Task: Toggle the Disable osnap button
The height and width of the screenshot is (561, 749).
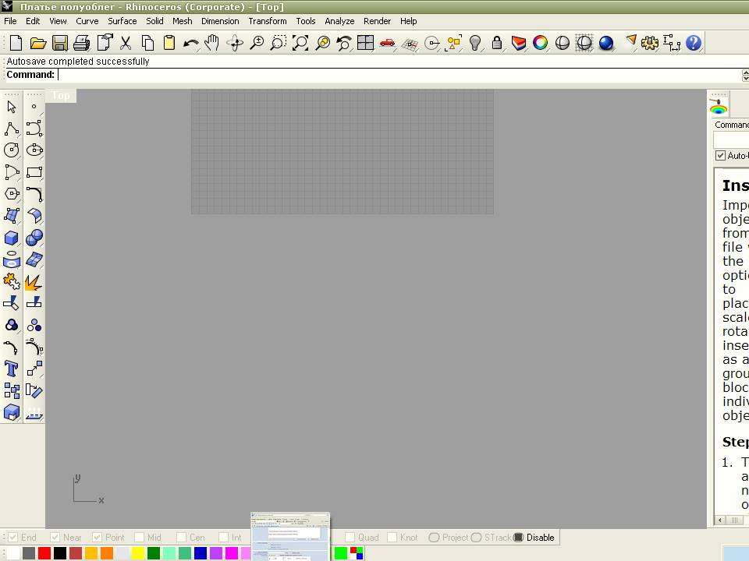Action: coord(519,537)
